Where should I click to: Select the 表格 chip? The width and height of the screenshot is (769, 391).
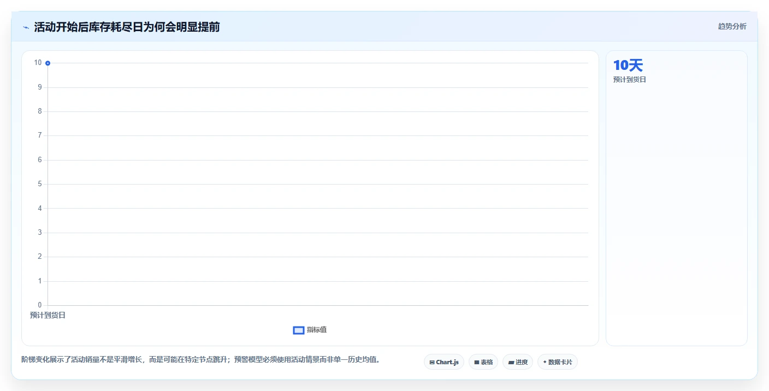(x=483, y=362)
